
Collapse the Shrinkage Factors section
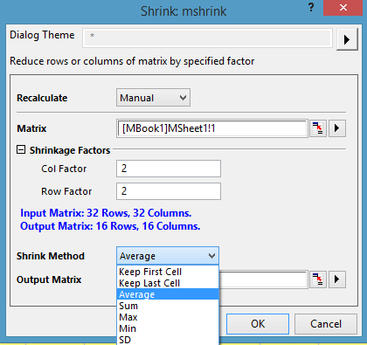click(21, 150)
